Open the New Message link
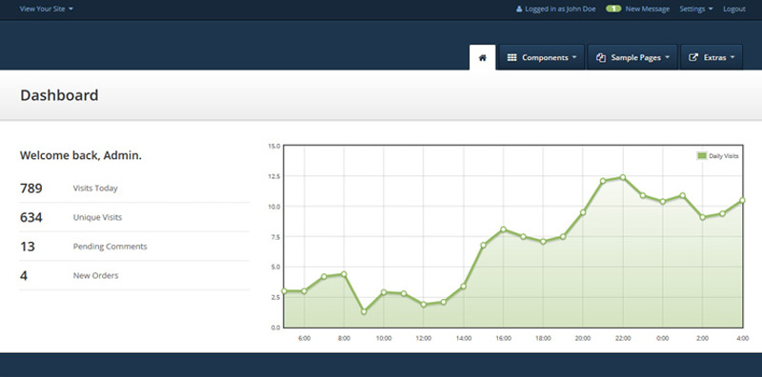762x377 pixels. point(648,9)
